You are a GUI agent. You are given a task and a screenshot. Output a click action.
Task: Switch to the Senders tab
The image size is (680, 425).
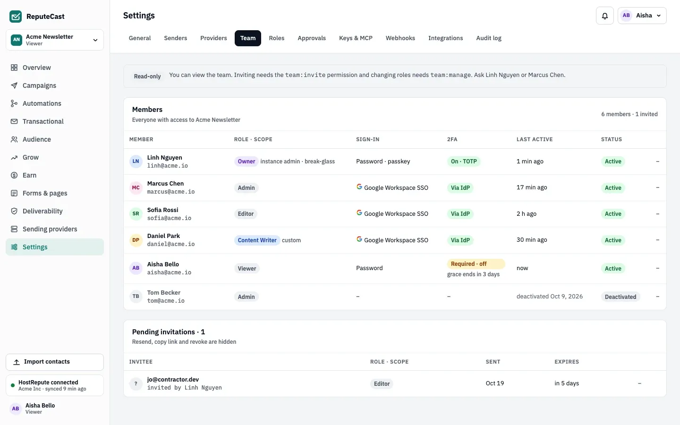pos(176,38)
